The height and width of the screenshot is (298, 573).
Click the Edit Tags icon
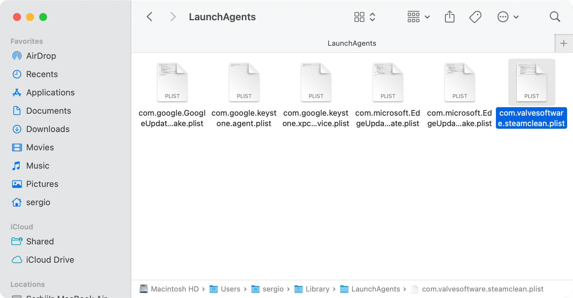coord(475,17)
